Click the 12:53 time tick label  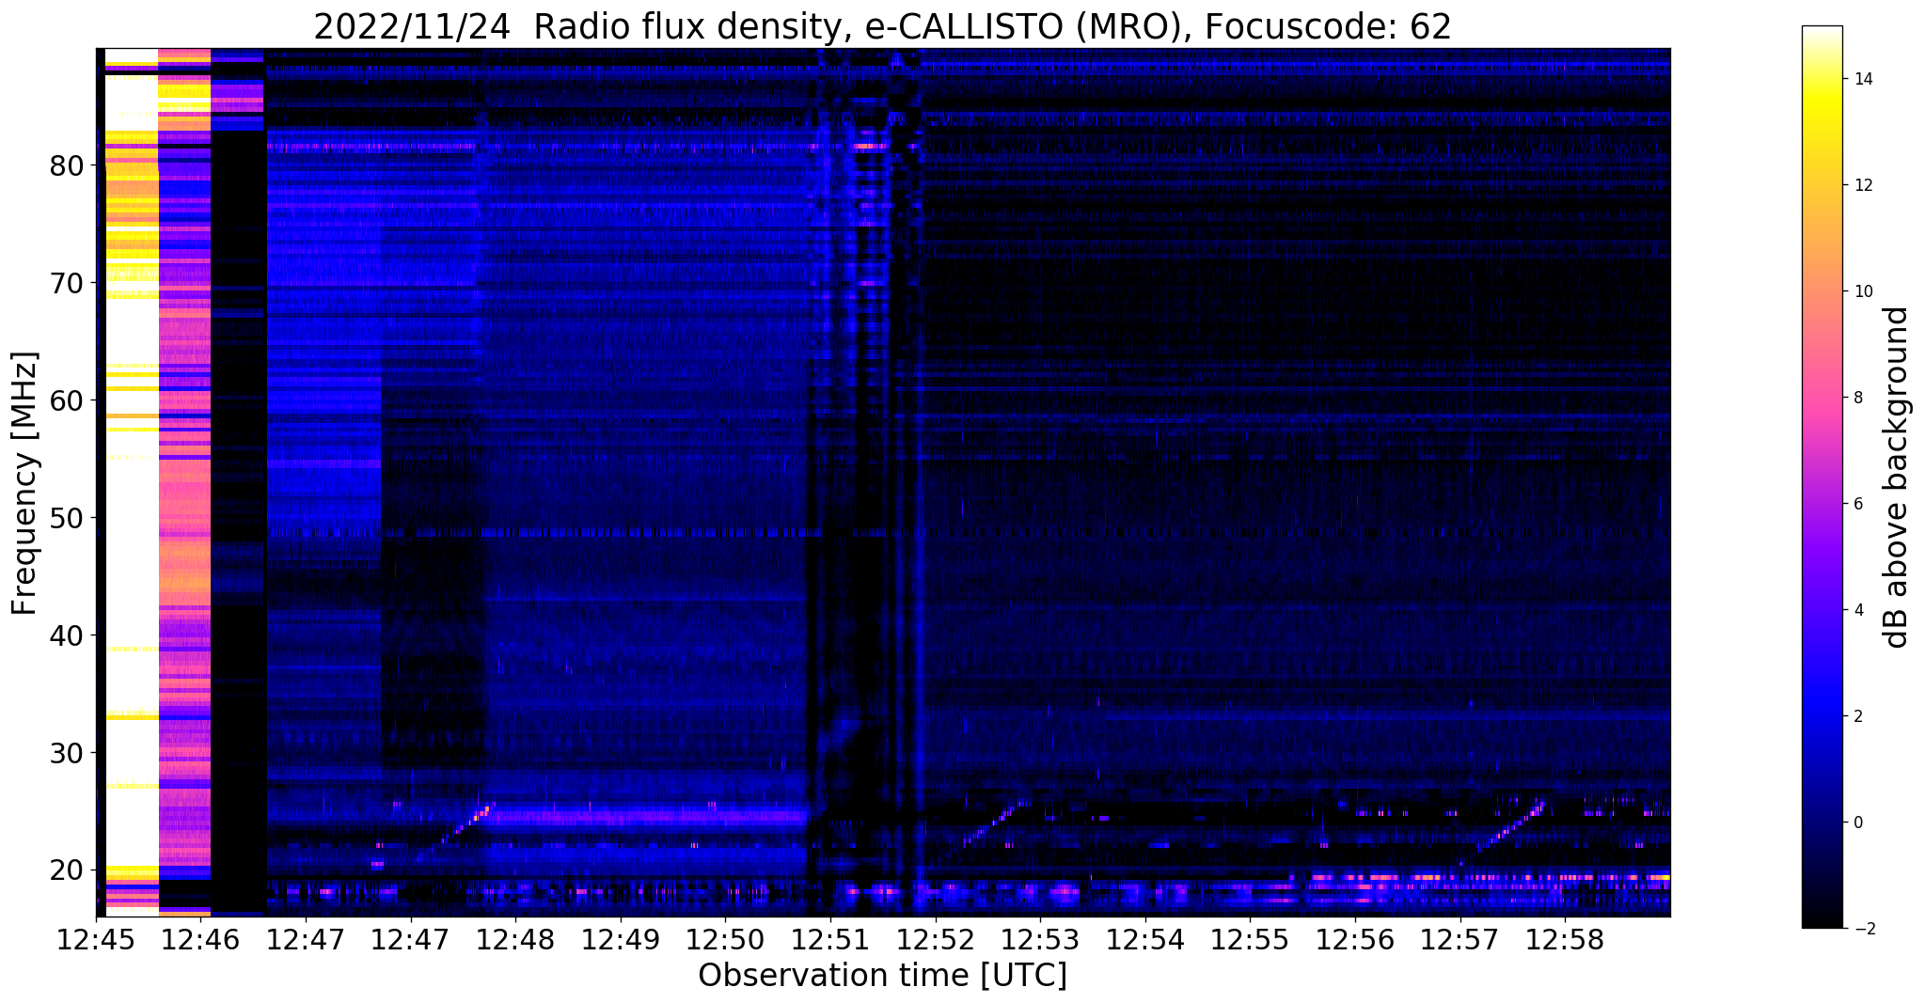click(1040, 940)
